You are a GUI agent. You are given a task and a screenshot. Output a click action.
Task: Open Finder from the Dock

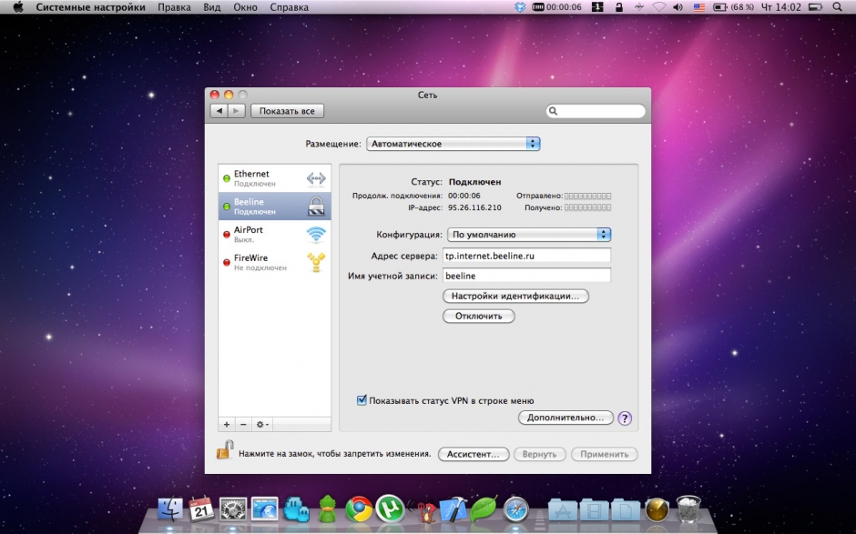coord(171,509)
